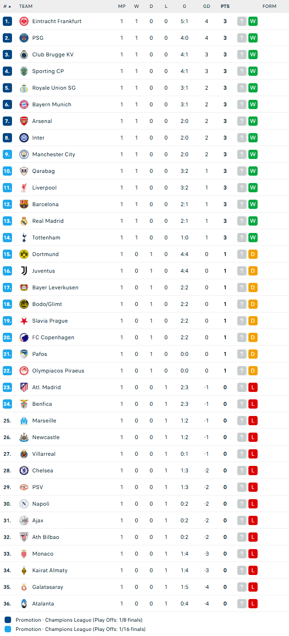Sort standings by PTS column header
This screenshot has height=636, width=289.
[x=225, y=6]
